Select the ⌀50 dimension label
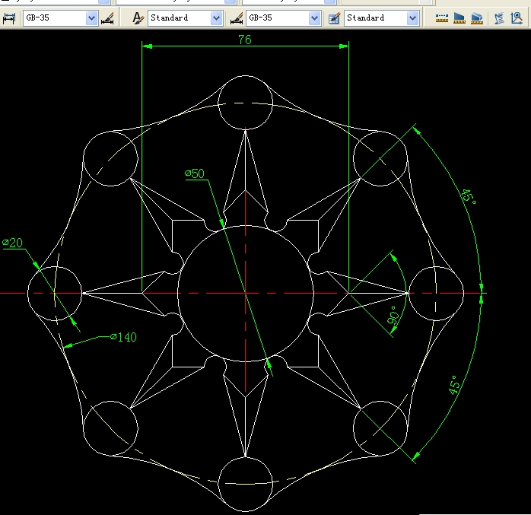This screenshot has height=515, width=531. (195, 173)
